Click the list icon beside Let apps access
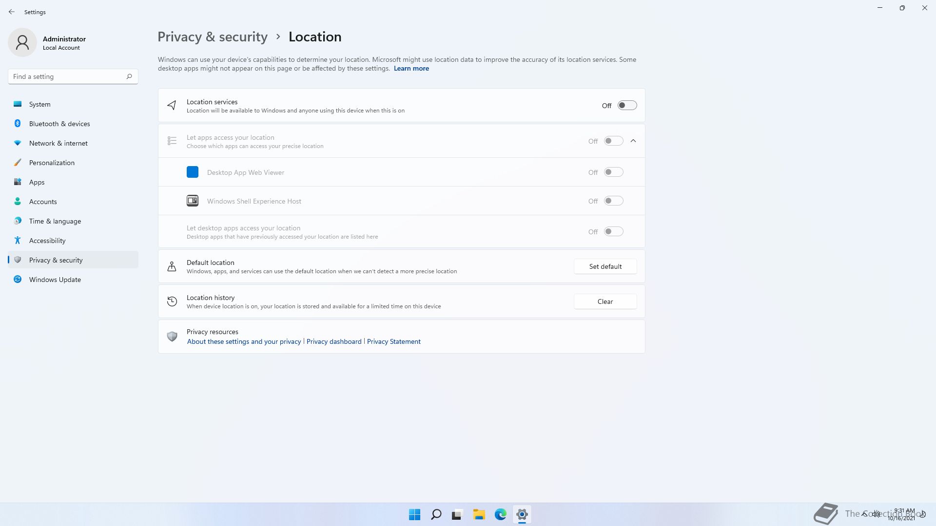Image resolution: width=936 pixels, height=526 pixels. (172, 141)
